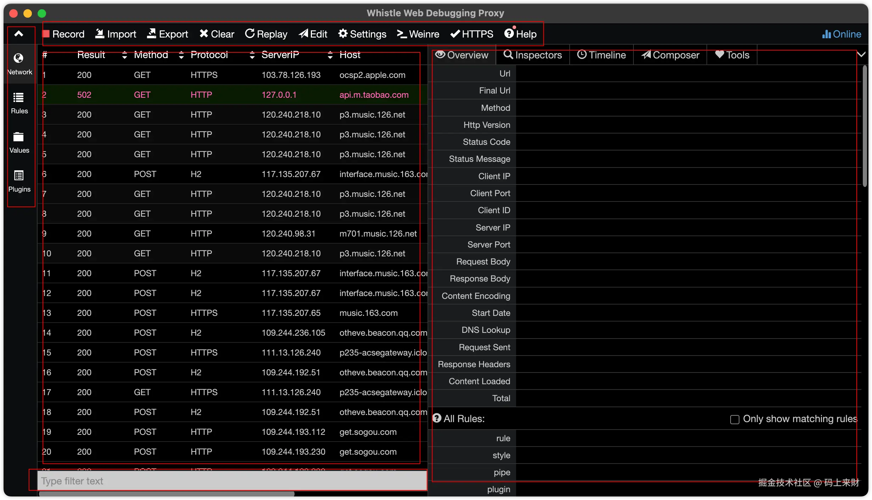Open Weinre from the toolbar
872x500 pixels.
point(418,34)
